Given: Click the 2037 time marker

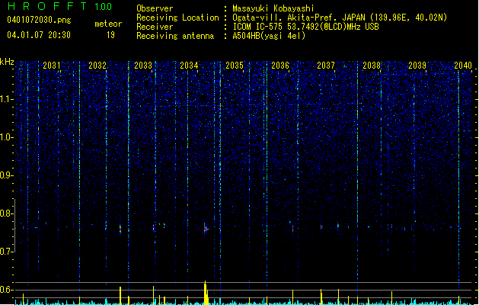Looking at the screenshot, I should click(326, 66).
